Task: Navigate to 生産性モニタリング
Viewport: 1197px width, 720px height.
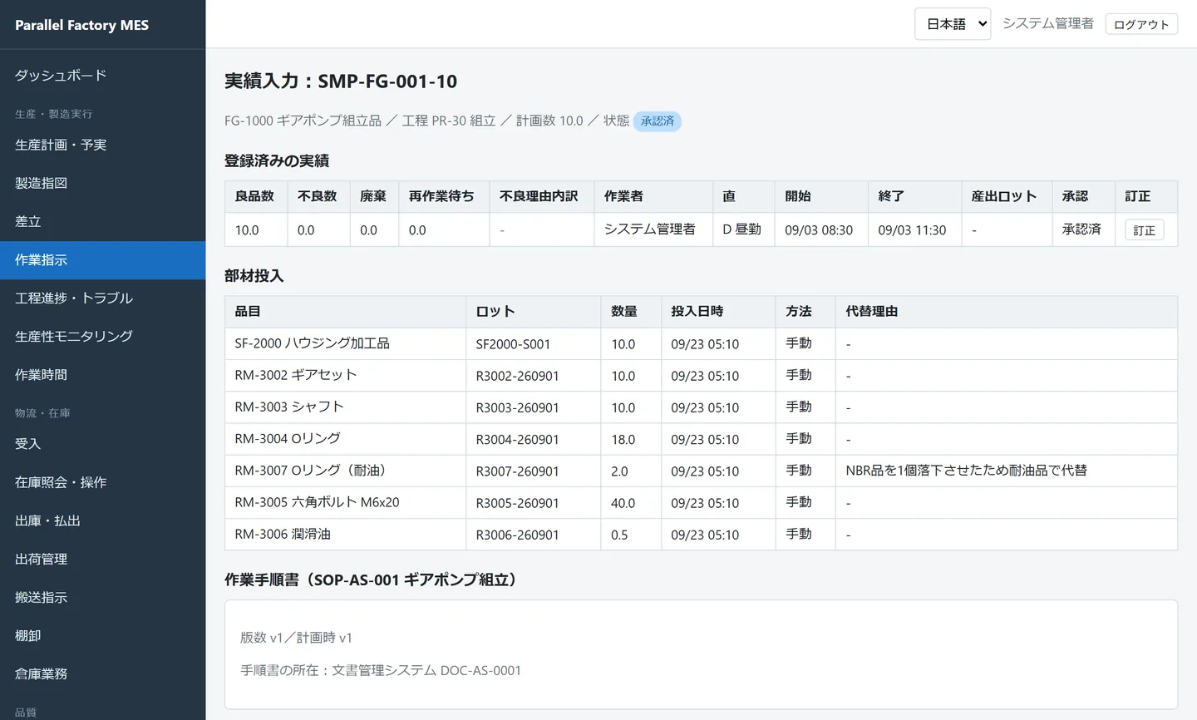Action: tap(103, 336)
